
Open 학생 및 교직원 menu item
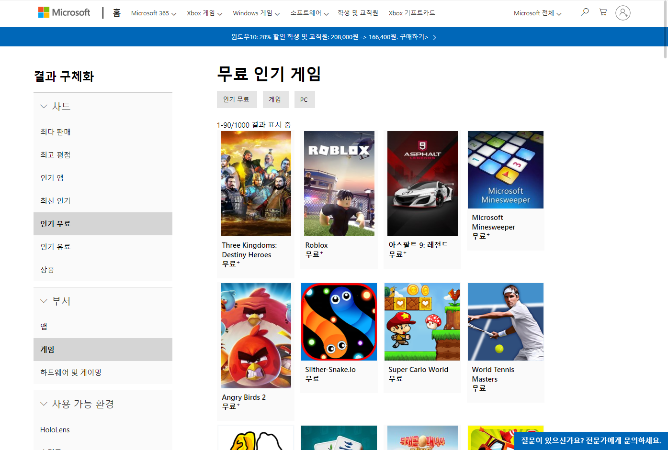tap(358, 13)
